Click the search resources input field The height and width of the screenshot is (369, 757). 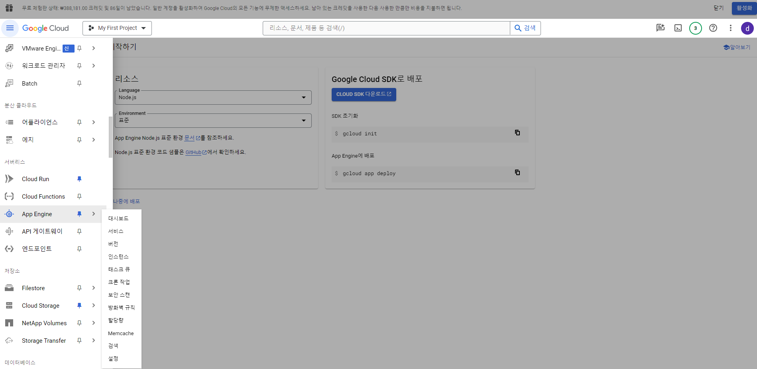click(x=386, y=28)
